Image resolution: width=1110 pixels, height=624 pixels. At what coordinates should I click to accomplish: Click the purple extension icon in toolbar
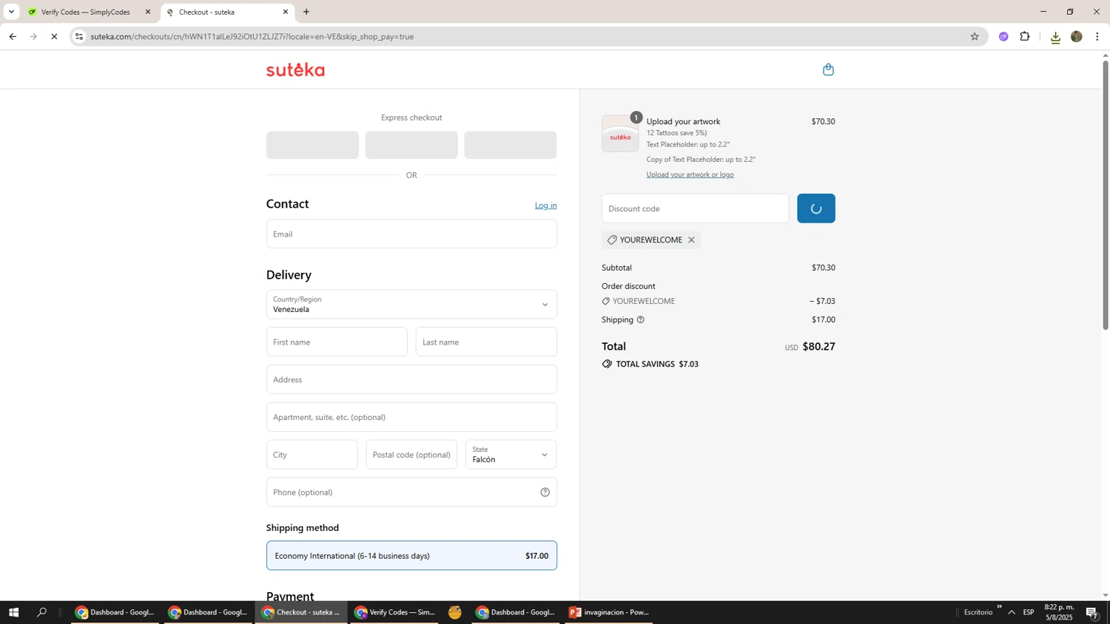[1003, 36]
